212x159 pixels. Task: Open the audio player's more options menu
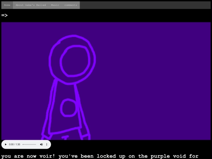point(47,144)
